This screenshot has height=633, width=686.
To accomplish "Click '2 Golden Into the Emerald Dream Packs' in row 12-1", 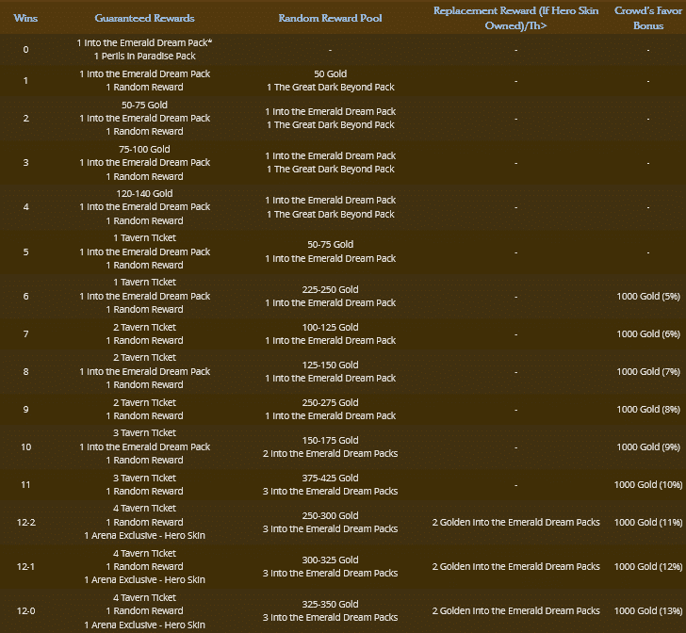I will [515, 566].
